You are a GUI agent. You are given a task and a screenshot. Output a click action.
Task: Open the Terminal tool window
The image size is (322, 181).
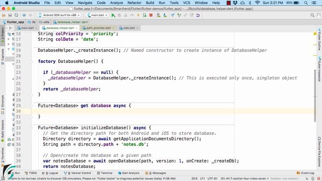(105, 173)
